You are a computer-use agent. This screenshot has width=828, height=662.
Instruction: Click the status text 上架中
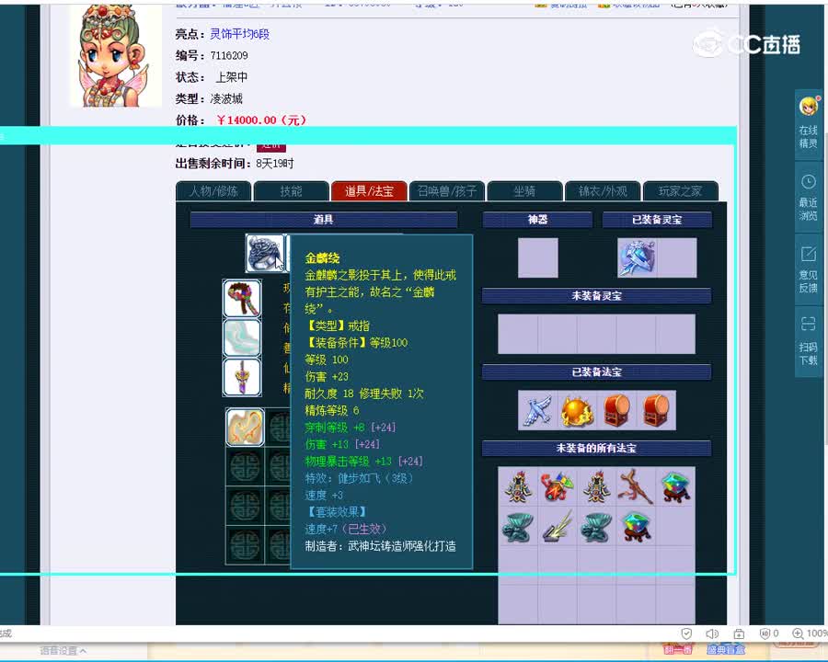coord(231,77)
